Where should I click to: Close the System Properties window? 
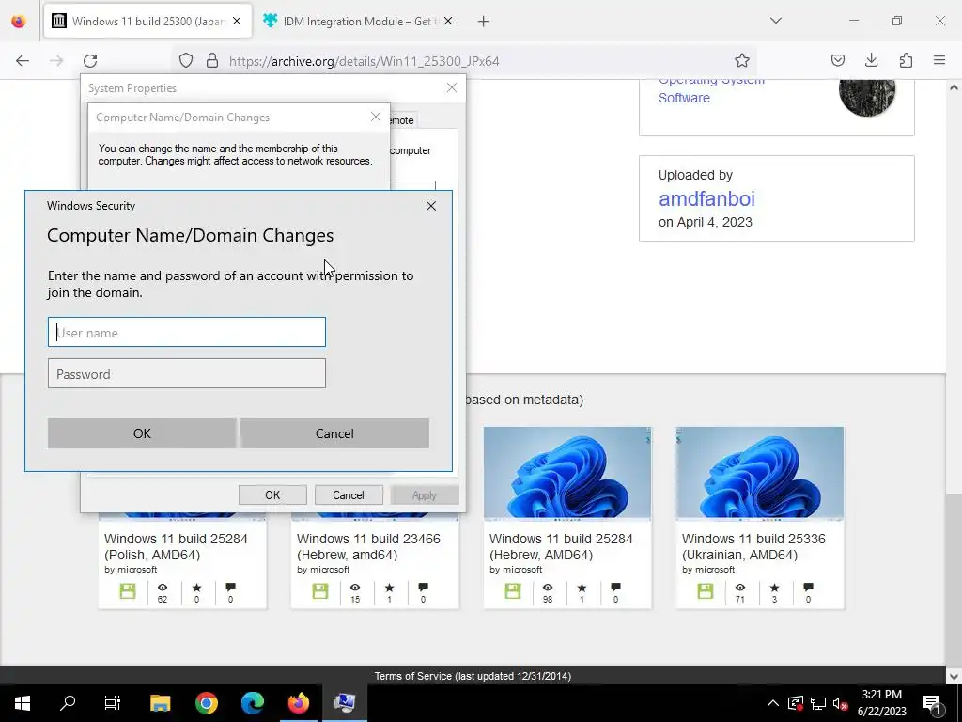click(x=452, y=87)
